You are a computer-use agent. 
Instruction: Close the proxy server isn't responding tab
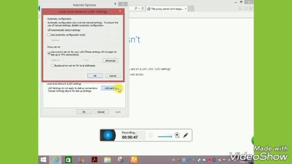(x=186, y=9)
